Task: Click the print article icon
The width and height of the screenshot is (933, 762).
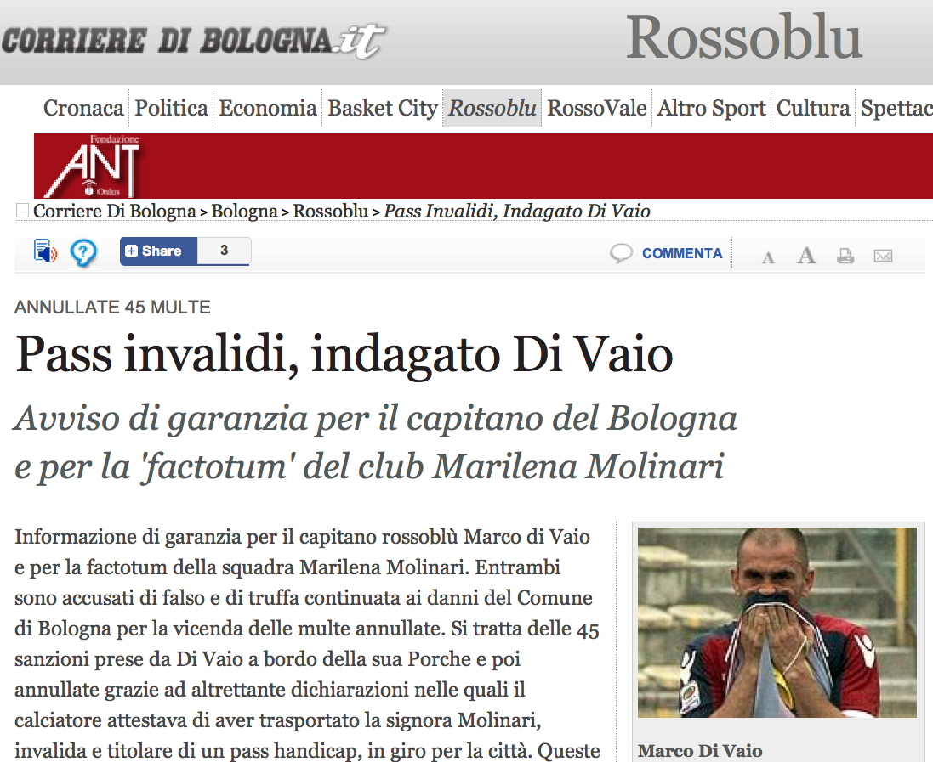Action: click(x=845, y=256)
